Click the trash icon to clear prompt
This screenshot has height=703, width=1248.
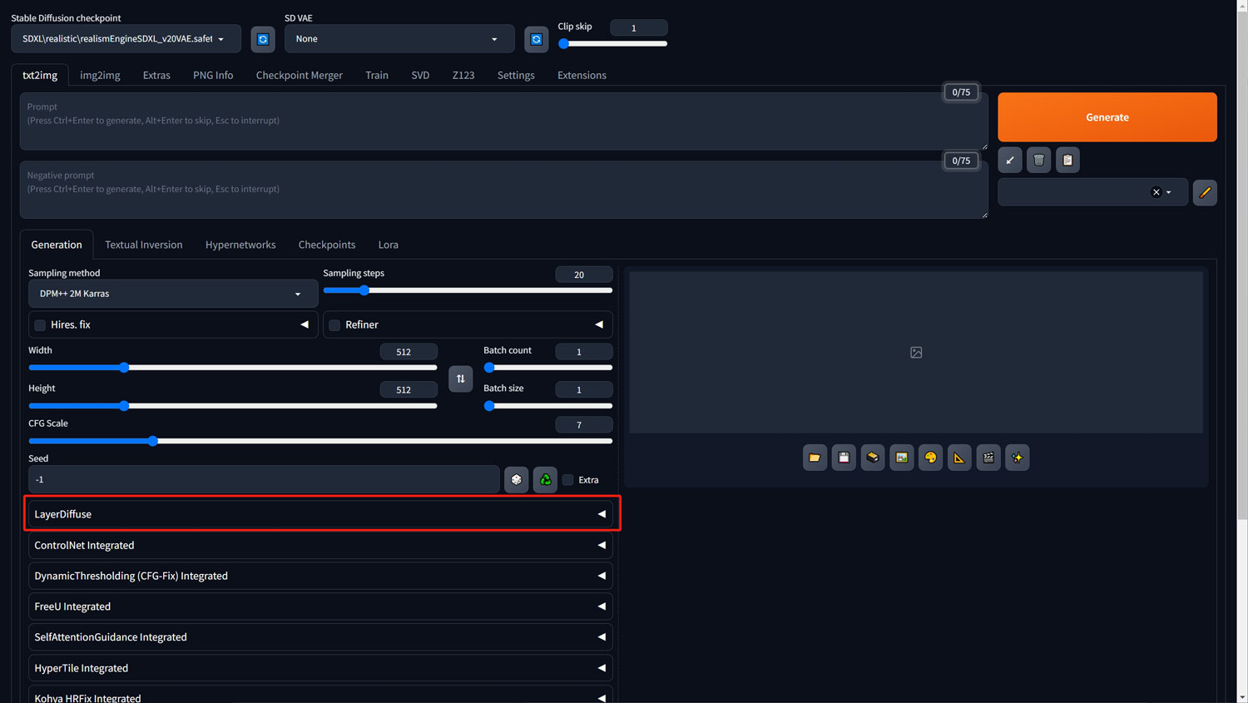point(1038,160)
